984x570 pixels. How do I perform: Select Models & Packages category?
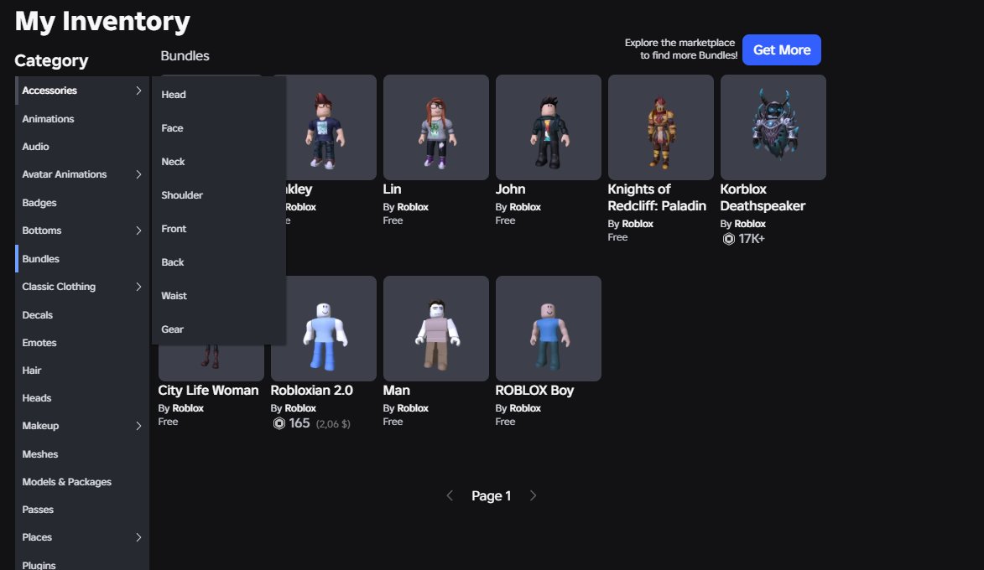coord(82,482)
